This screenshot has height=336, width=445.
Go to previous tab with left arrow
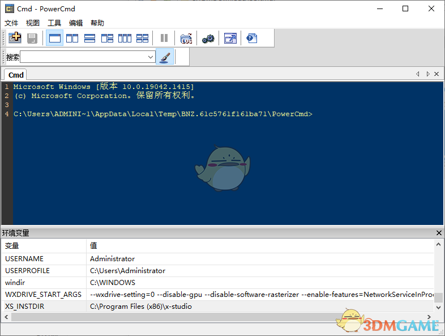418,74
